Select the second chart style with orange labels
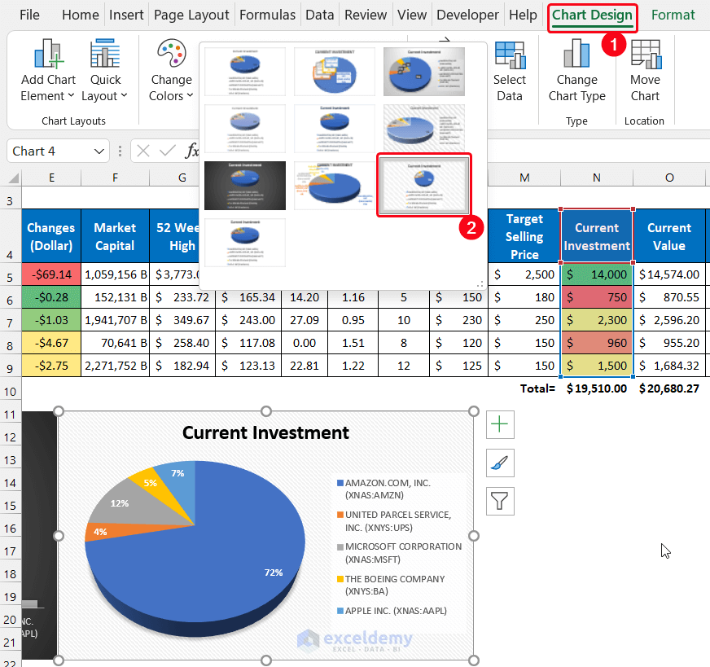The image size is (710, 667). [x=335, y=72]
